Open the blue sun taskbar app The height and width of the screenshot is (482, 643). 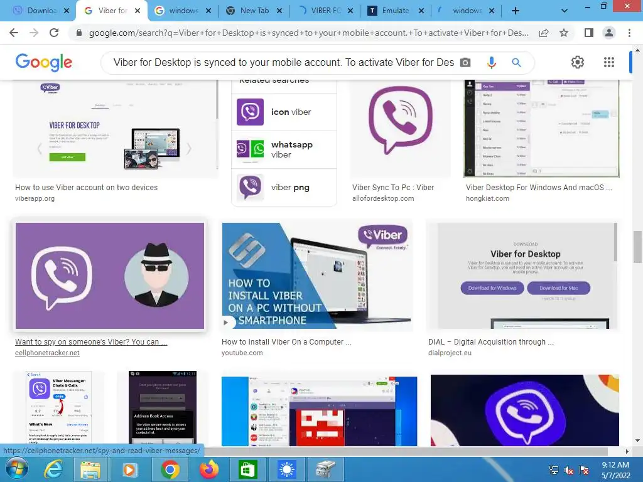286,469
